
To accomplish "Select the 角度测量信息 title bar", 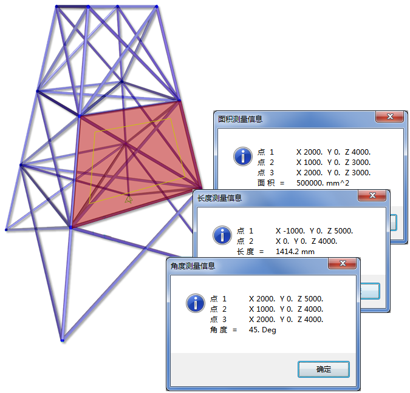I will click(x=243, y=266).
